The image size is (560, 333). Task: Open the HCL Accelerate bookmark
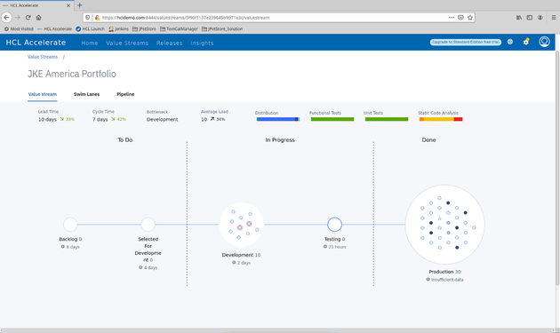(54, 29)
